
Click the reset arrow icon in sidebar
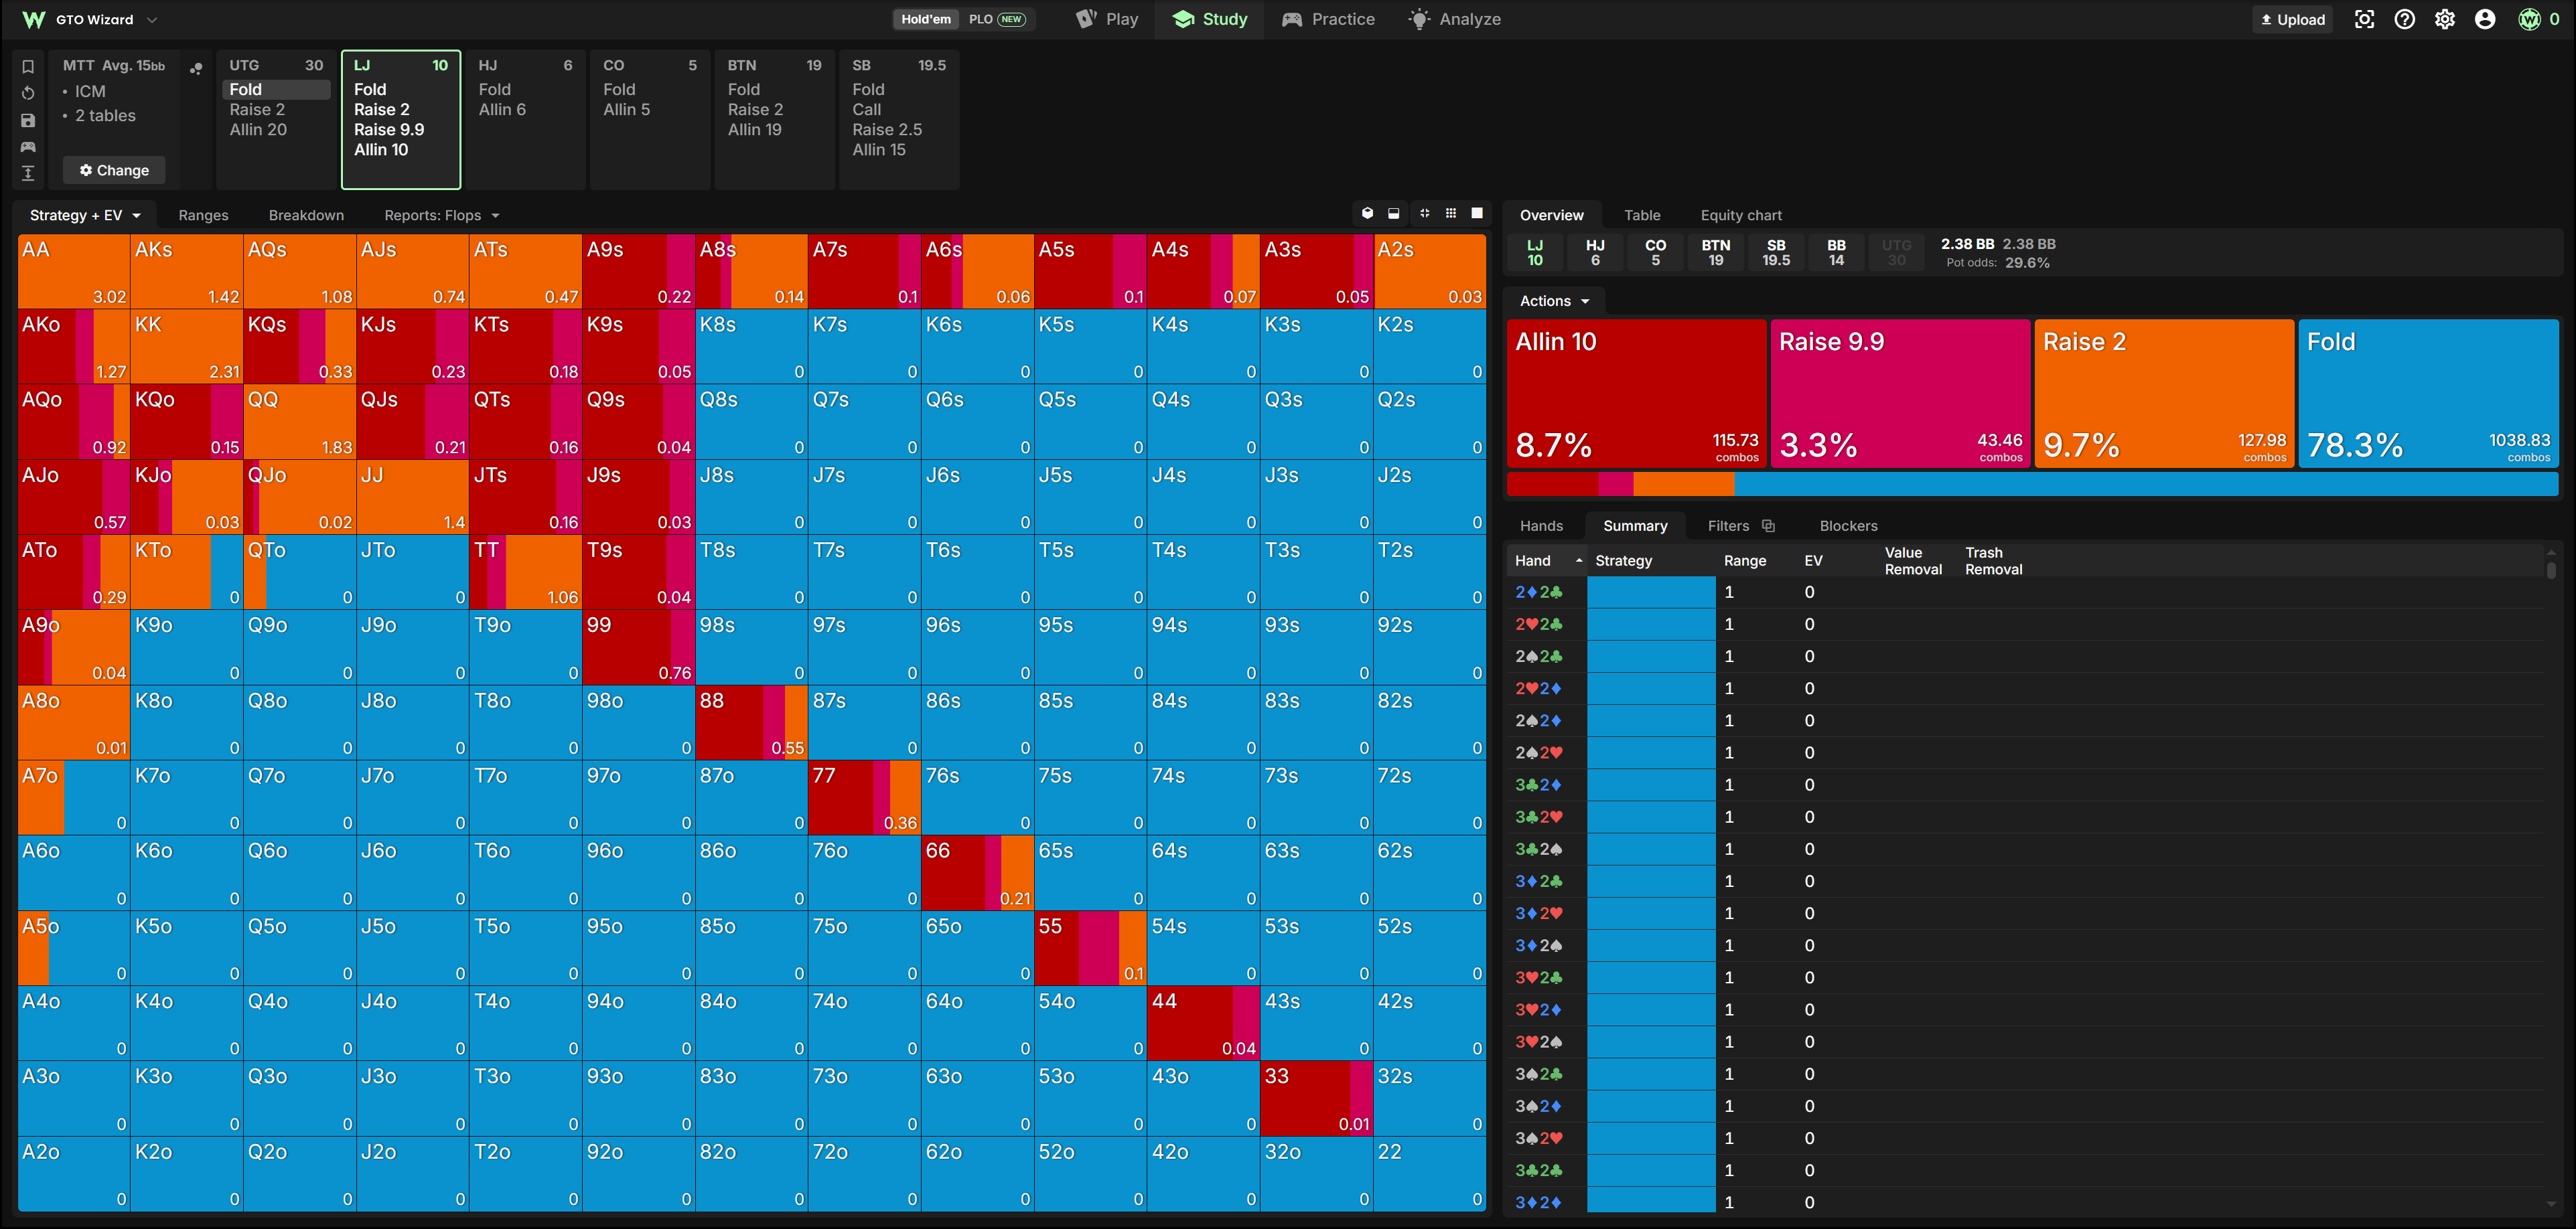28,93
